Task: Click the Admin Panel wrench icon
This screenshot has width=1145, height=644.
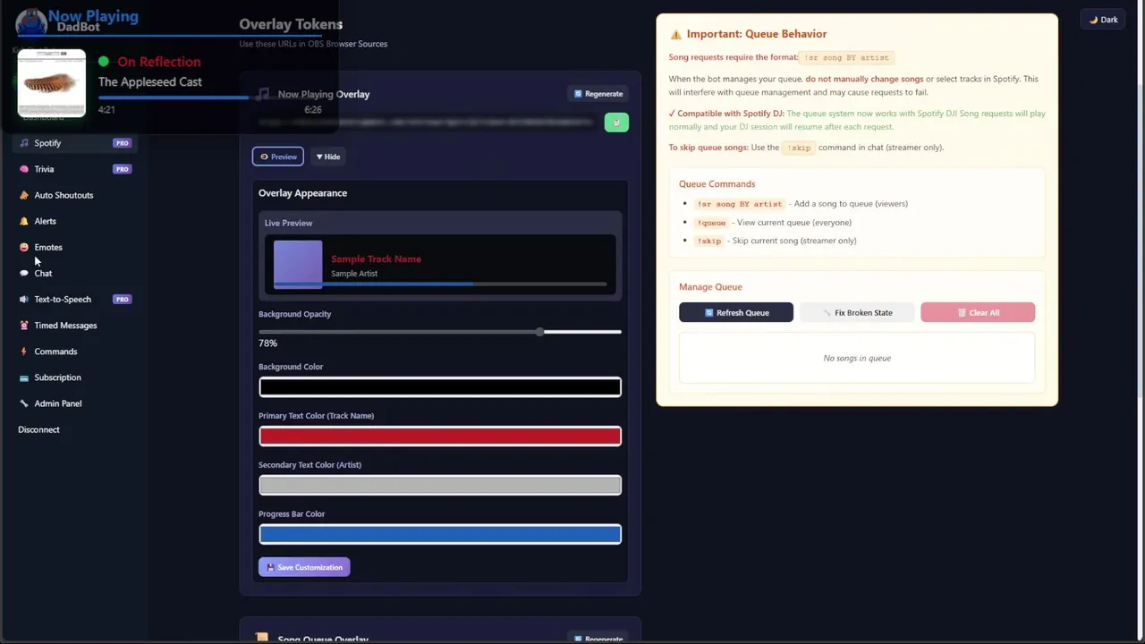Action: click(x=24, y=403)
